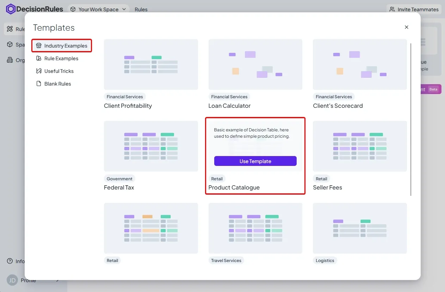Open the Useful Tricks label
The width and height of the screenshot is (445, 292).
[59, 71]
